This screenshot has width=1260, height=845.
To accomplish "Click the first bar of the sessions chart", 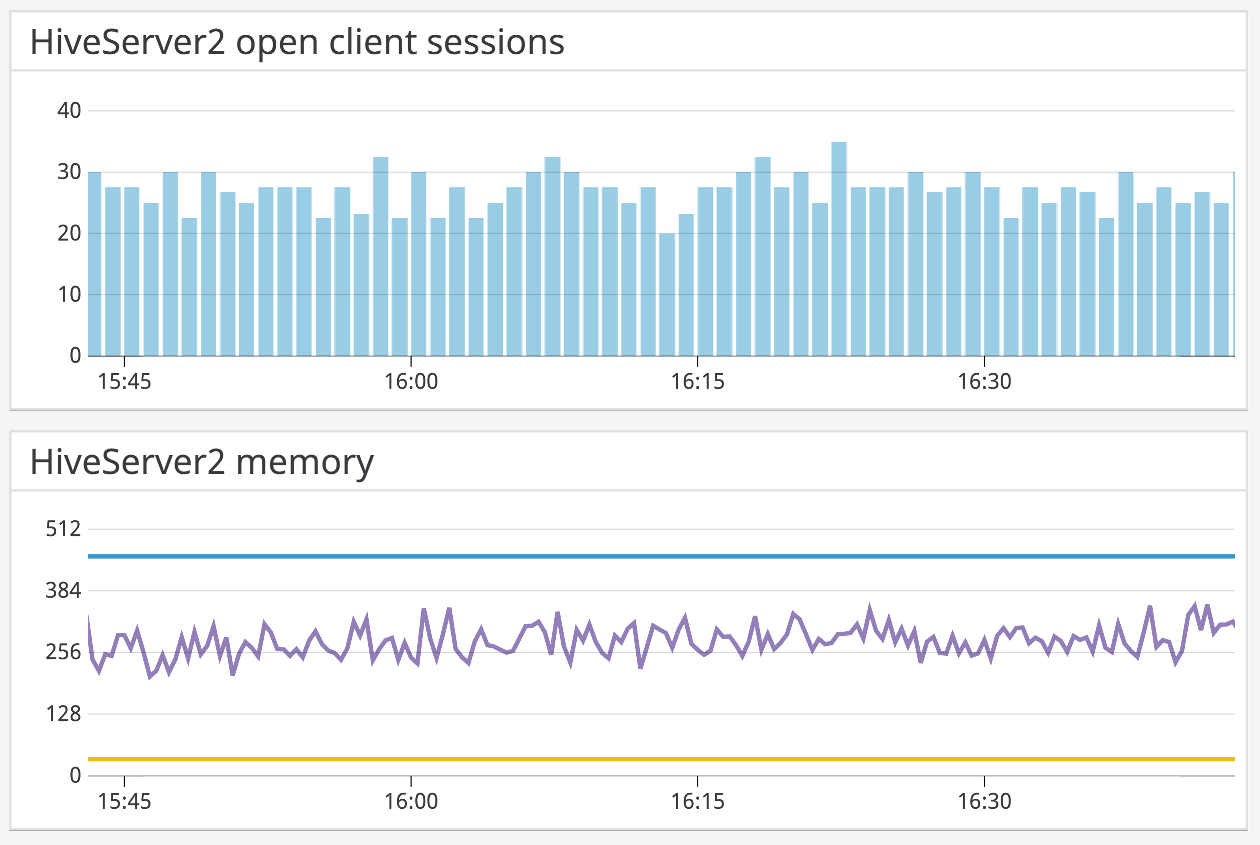I will (94, 264).
